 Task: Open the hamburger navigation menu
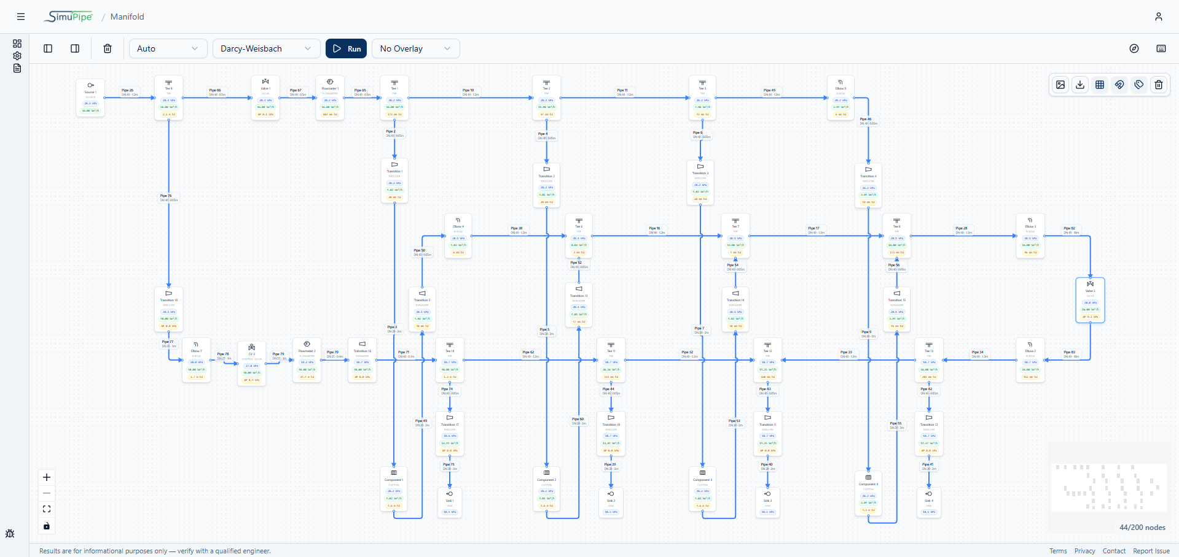[x=21, y=17]
